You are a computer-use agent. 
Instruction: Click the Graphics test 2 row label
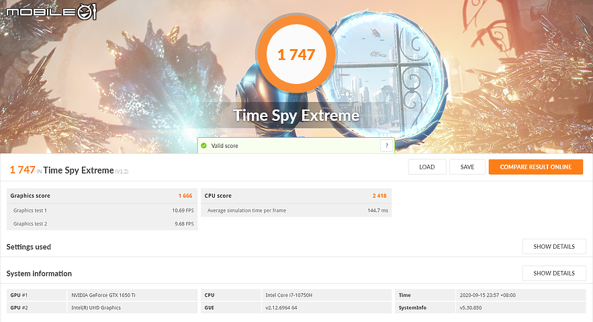tap(30, 224)
